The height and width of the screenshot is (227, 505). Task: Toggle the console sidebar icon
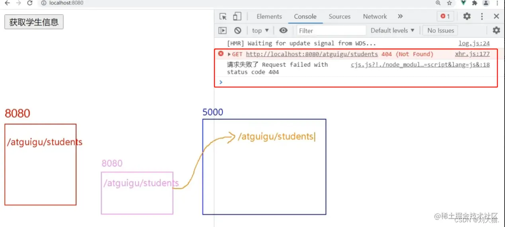click(223, 30)
